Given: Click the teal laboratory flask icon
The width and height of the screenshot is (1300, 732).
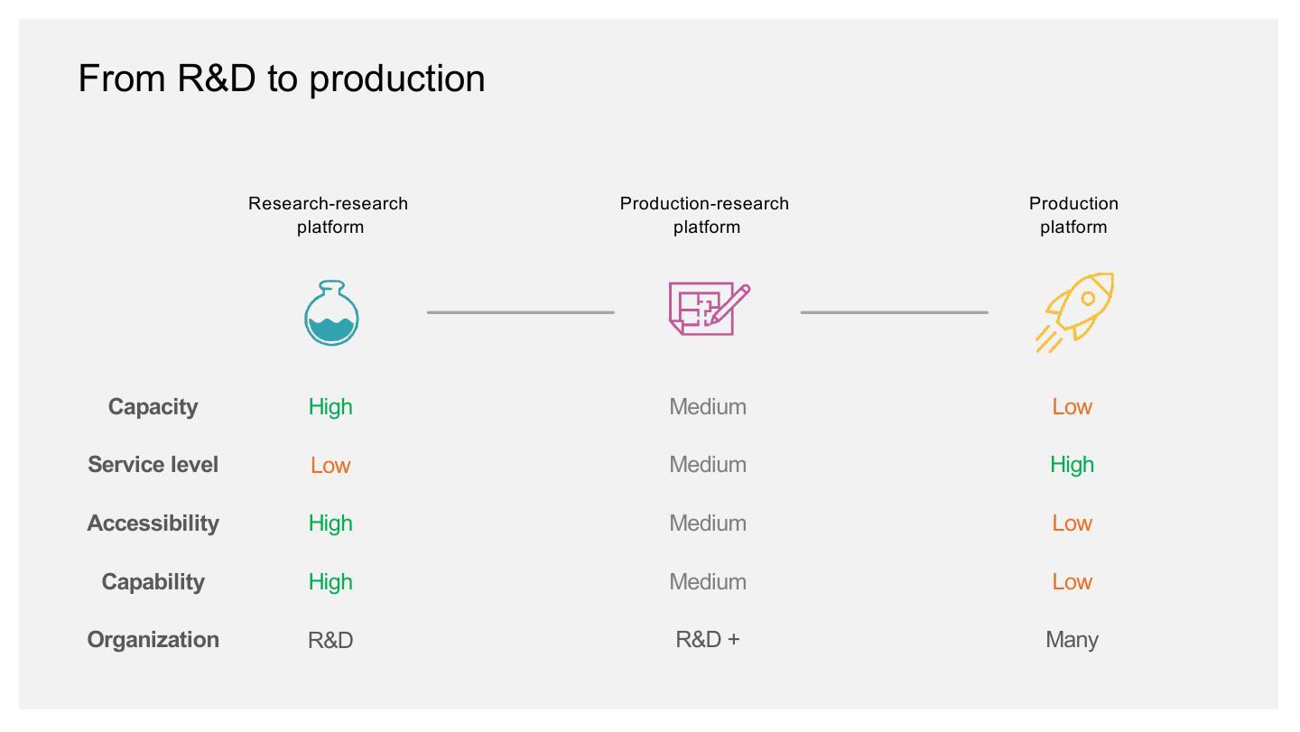Looking at the screenshot, I should [x=331, y=313].
